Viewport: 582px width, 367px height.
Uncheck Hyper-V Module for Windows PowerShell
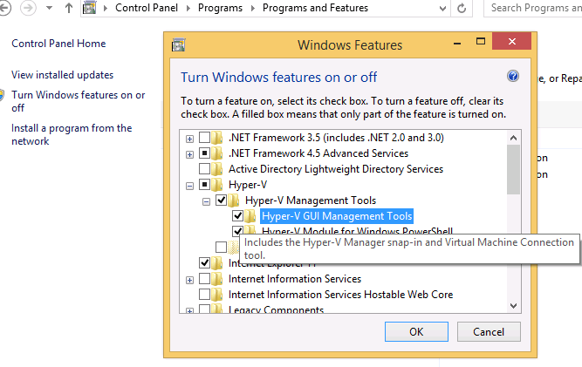click(237, 231)
